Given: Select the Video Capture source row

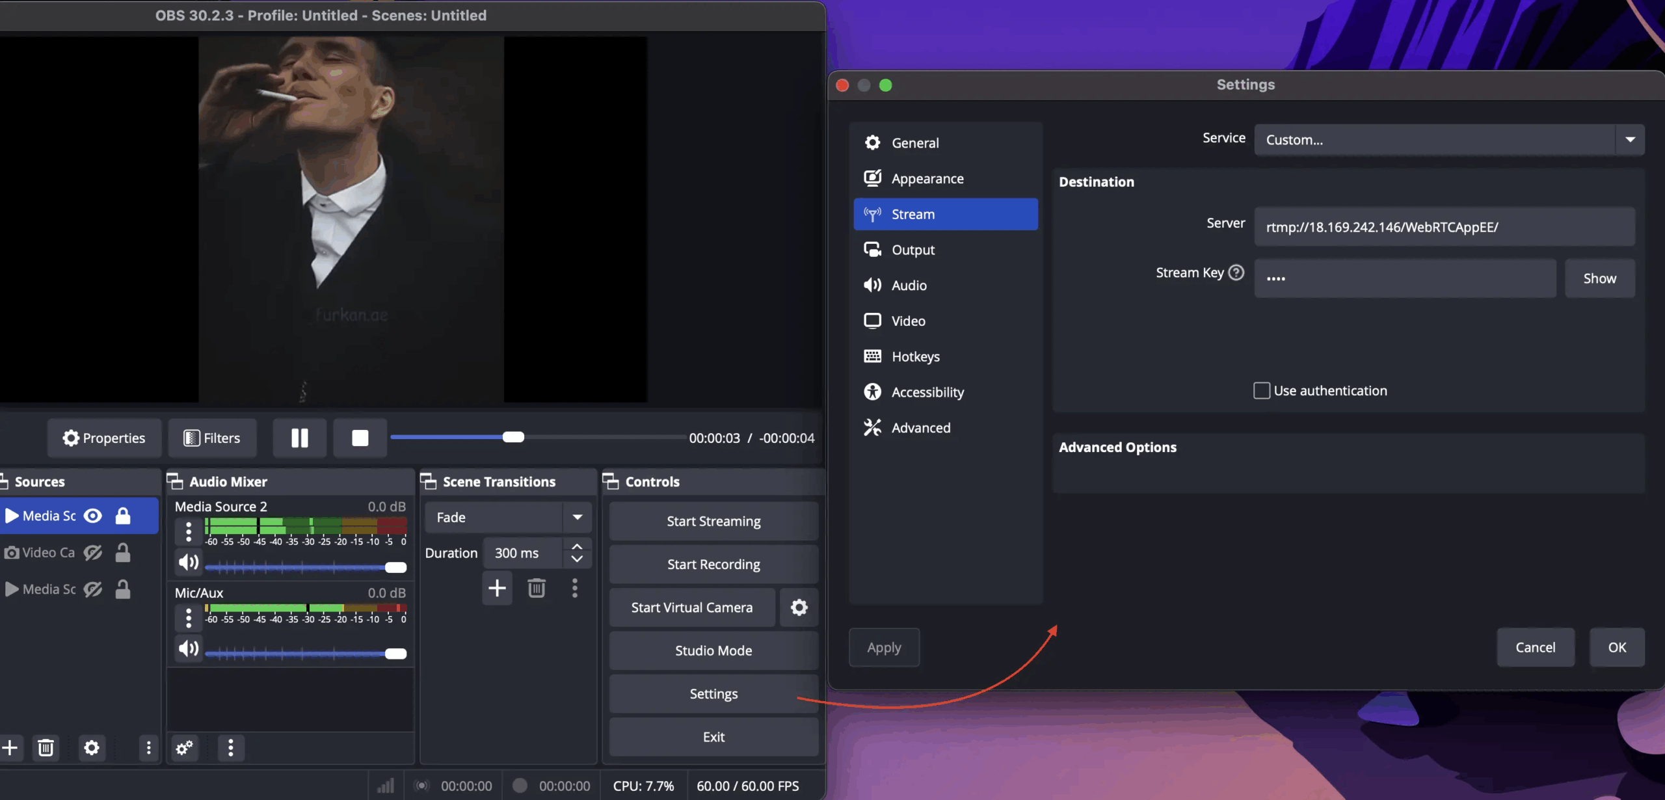Looking at the screenshot, I should 79,553.
